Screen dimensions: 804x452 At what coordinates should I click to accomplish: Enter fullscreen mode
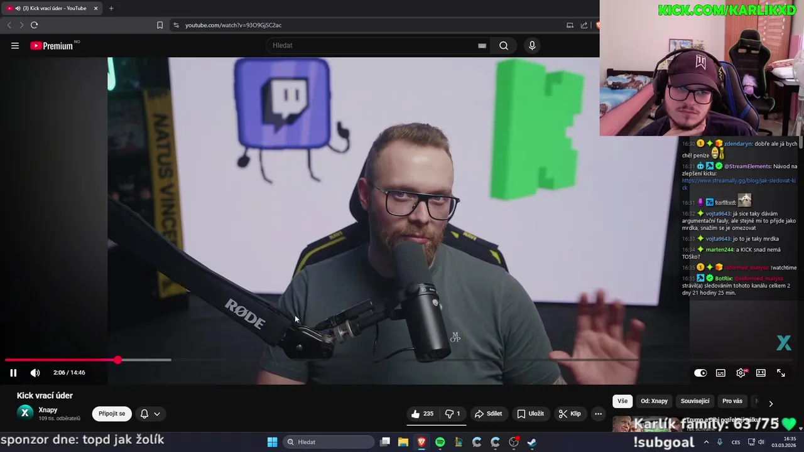point(781,373)
